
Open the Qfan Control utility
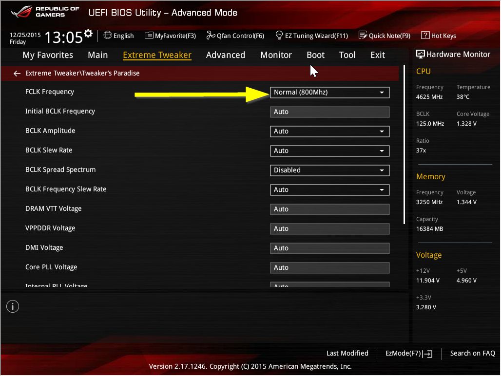pos(235,35)
